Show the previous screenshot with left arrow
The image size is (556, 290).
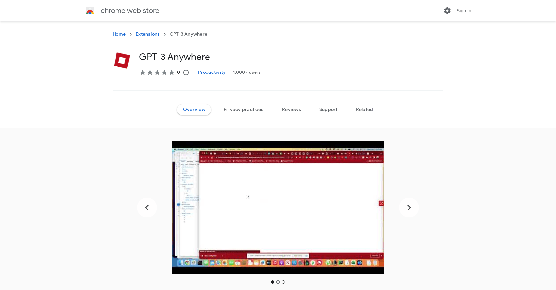(x=147, y=208)
